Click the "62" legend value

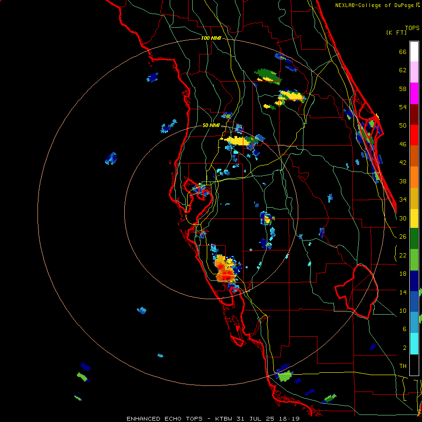[x=403, y=70]
